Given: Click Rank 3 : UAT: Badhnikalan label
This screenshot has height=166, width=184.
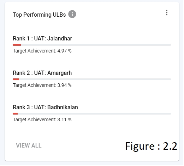Looking at the screenshot, I should coord(45,107).
